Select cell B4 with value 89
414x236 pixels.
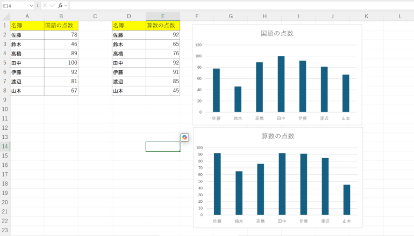tap(61, 54)
